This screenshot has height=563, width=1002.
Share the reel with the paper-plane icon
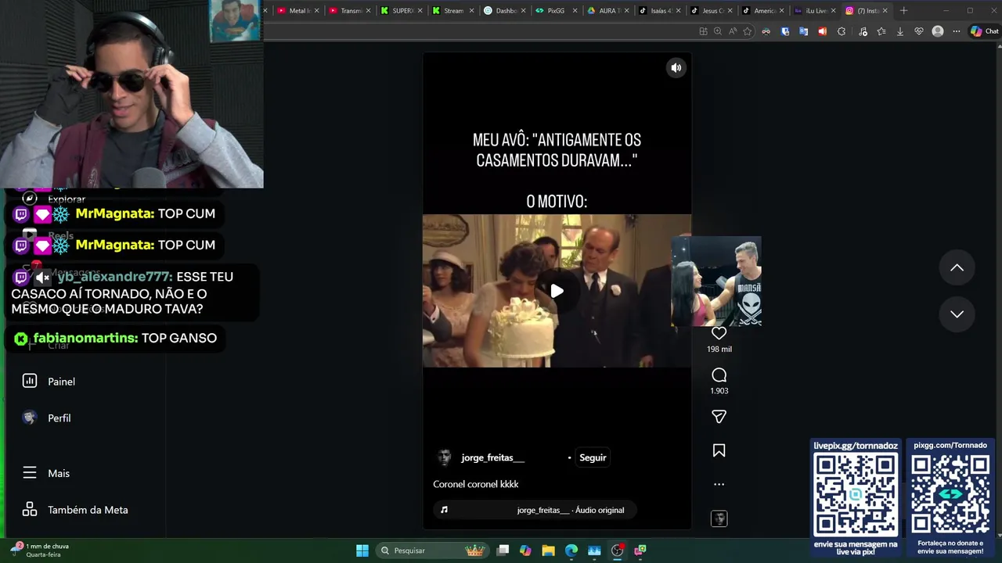pos(719,417)
